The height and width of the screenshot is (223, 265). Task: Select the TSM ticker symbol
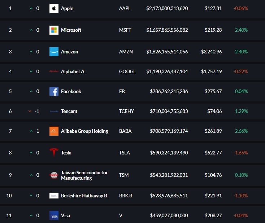(124, 175)
